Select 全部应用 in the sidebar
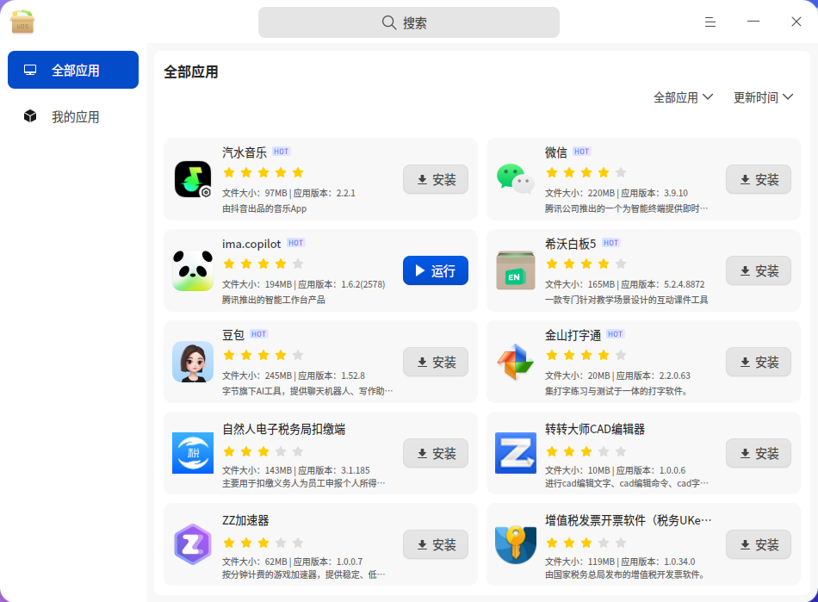The height and width of the screenshot is (602, 818). 73,70
